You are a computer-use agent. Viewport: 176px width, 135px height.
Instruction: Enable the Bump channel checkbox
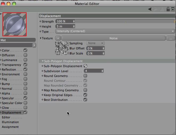[x=26, y=84]
